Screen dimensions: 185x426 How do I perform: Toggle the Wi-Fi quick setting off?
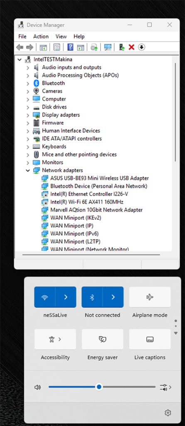(45, 297)
